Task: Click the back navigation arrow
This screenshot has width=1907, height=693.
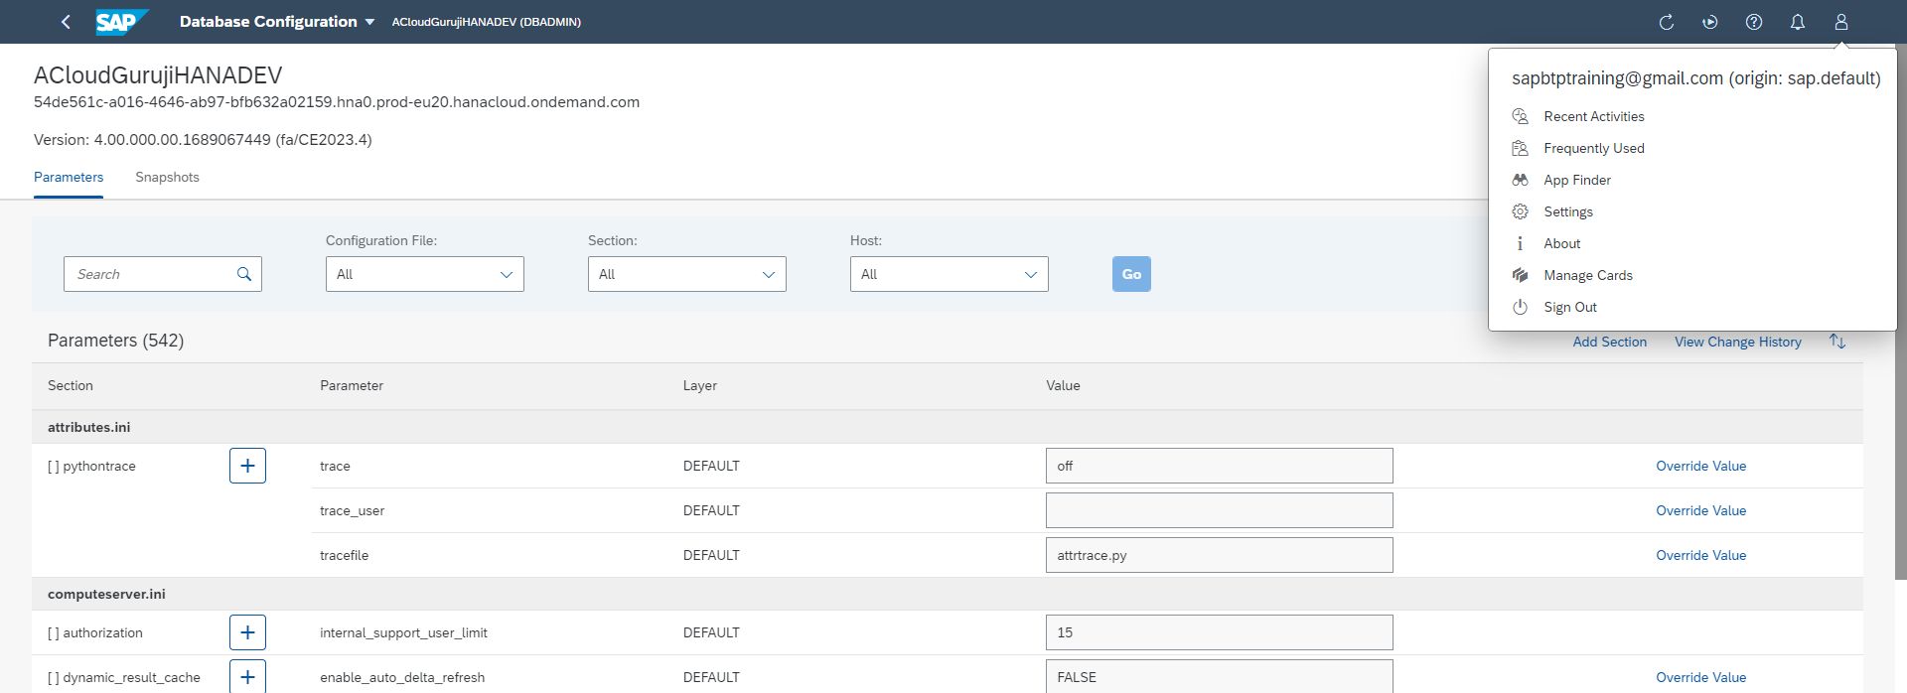Action: click(66, 22)
